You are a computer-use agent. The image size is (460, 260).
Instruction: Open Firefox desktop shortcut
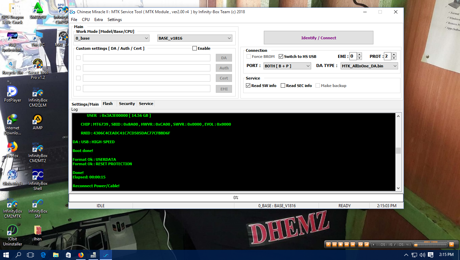coord(13,150)
